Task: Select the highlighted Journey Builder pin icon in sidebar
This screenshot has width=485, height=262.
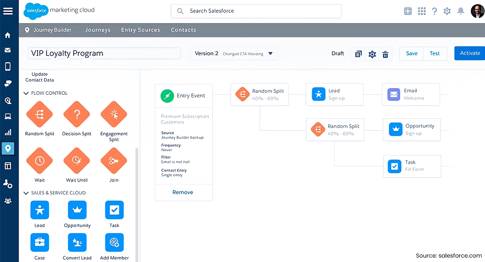Action: [8, 149]
